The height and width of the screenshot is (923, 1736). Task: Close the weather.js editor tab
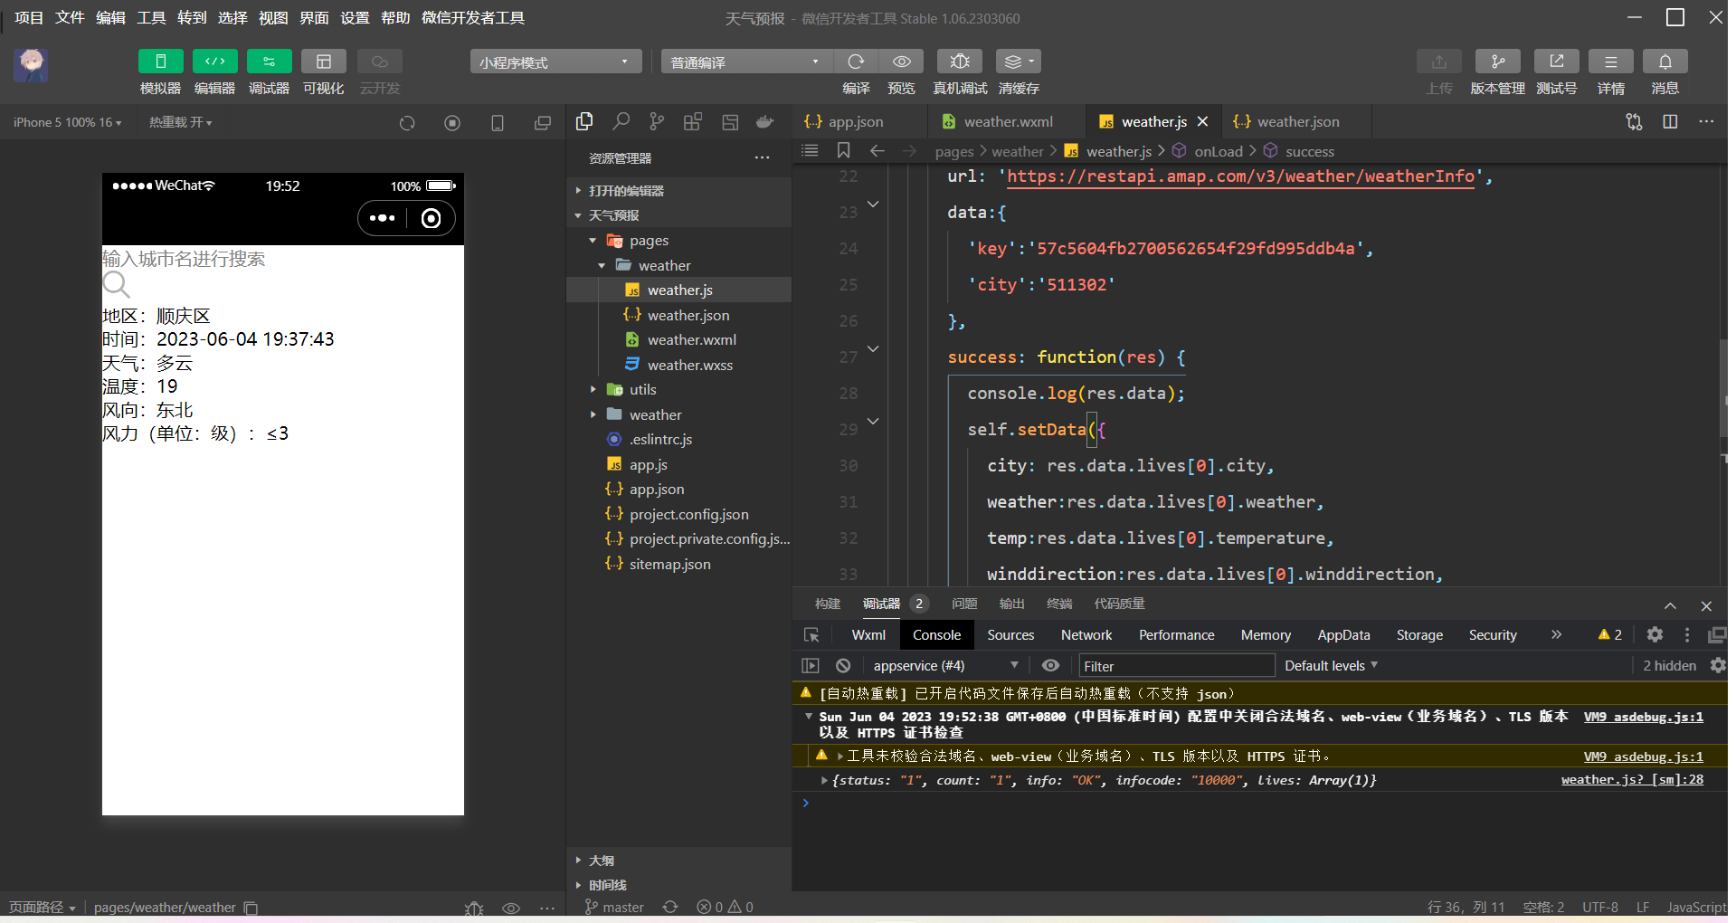[1202, 121]
